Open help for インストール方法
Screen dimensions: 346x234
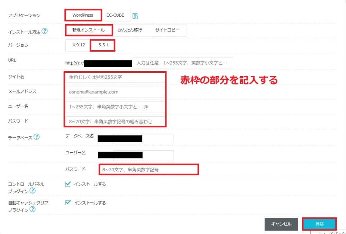coord(45,31)
